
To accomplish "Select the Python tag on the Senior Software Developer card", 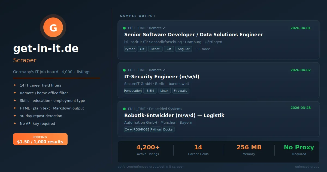I will (130, 49).
